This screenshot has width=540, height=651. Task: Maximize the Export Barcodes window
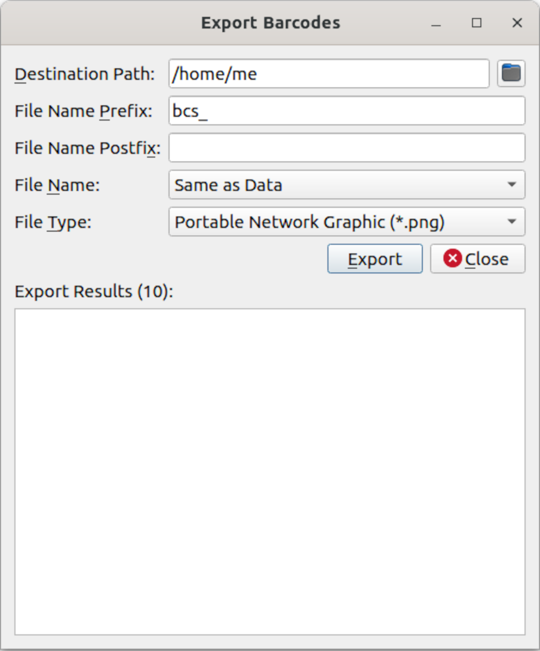476,23
